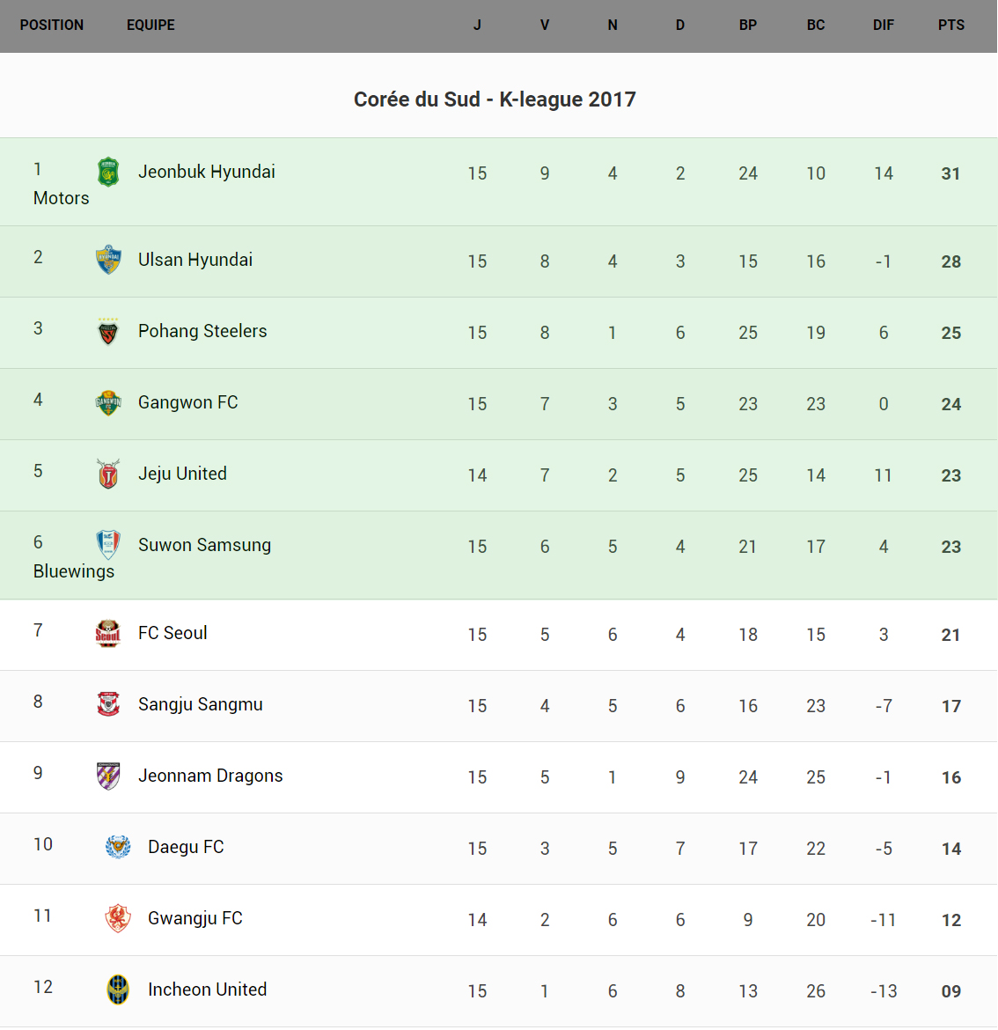Click the Jeju United club crest
The width and height of the screenshot is (998, 1030).
(108, 474)
